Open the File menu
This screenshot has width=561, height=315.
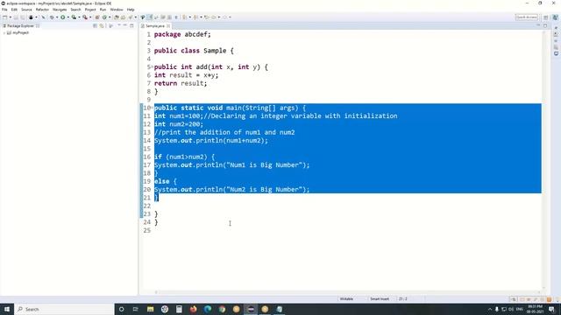(x=4, y=10)
